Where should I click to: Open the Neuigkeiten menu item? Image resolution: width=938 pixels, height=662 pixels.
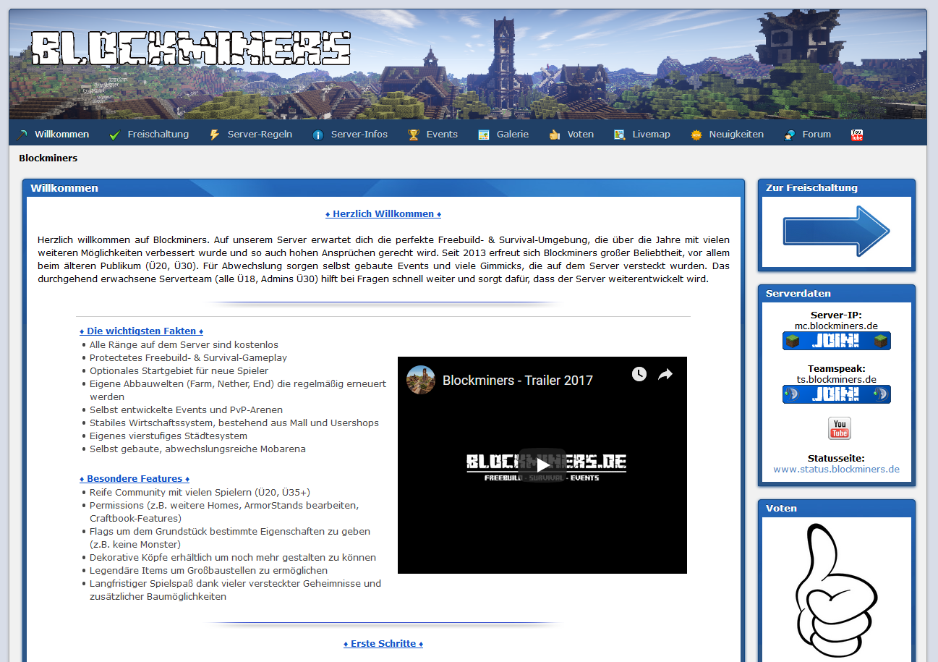point(736,134)
